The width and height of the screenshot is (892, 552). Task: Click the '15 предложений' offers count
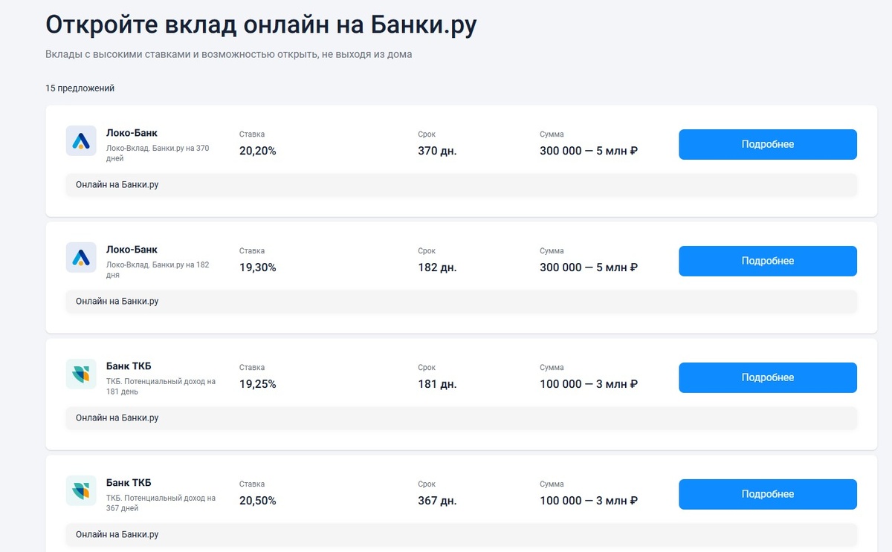80,88
